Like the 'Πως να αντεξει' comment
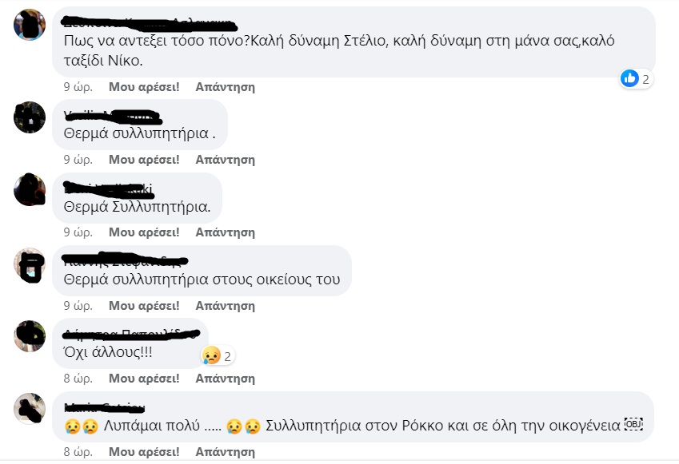679x464 pixels. 144,87
